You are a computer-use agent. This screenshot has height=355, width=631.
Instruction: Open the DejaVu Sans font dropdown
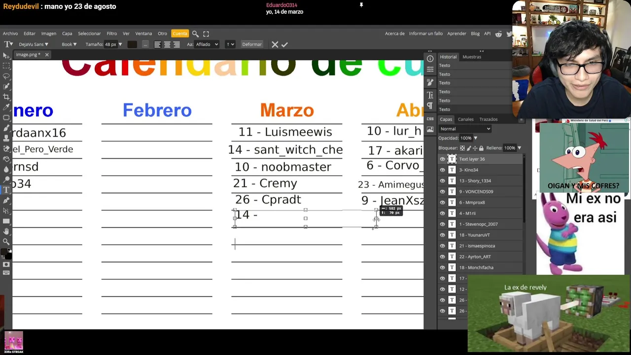click(x=34, y=44)
